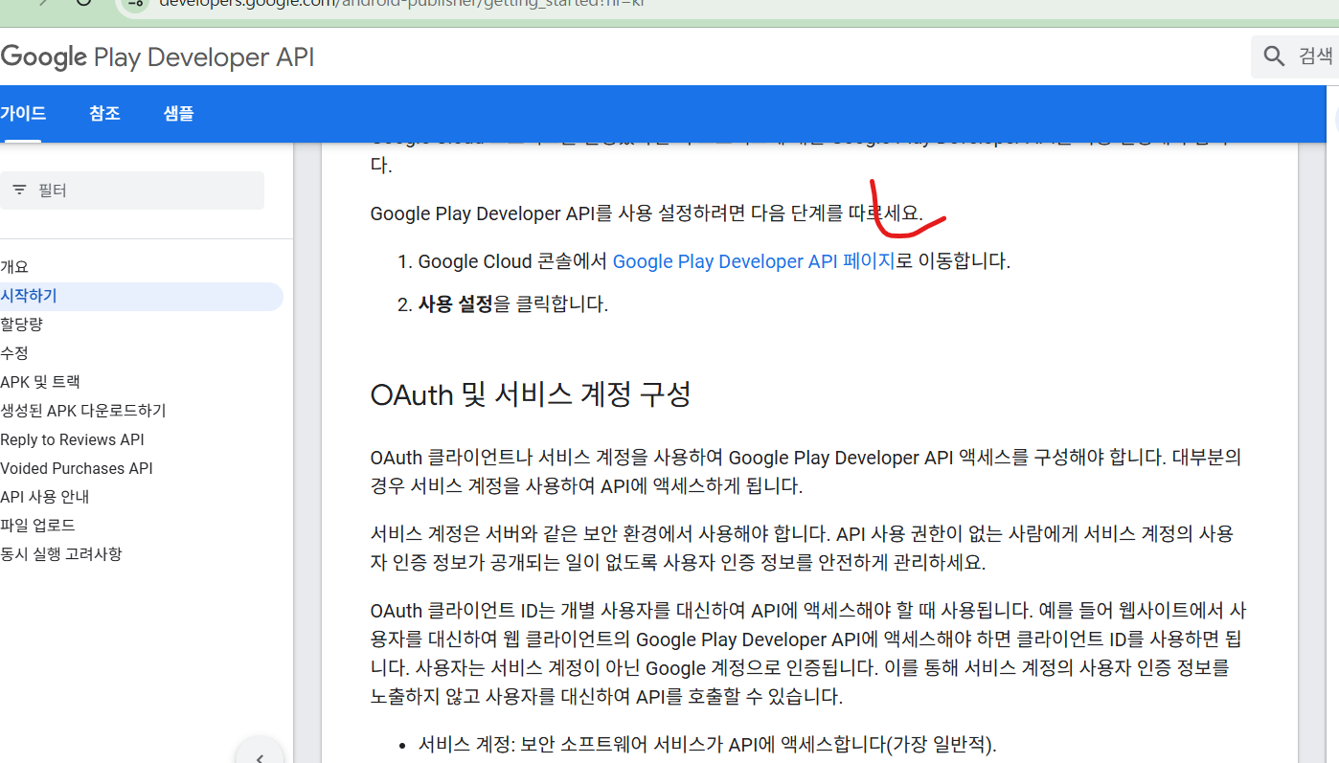Click the search magnifier icon
Screen dimensions: 1339x763
click(1274, 56)
